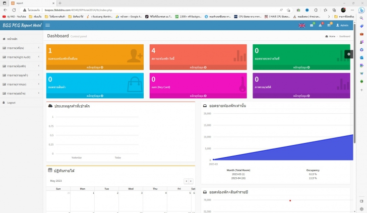Click more info link on orange box
Screen dimensions: 367x213
click(94, 67)
